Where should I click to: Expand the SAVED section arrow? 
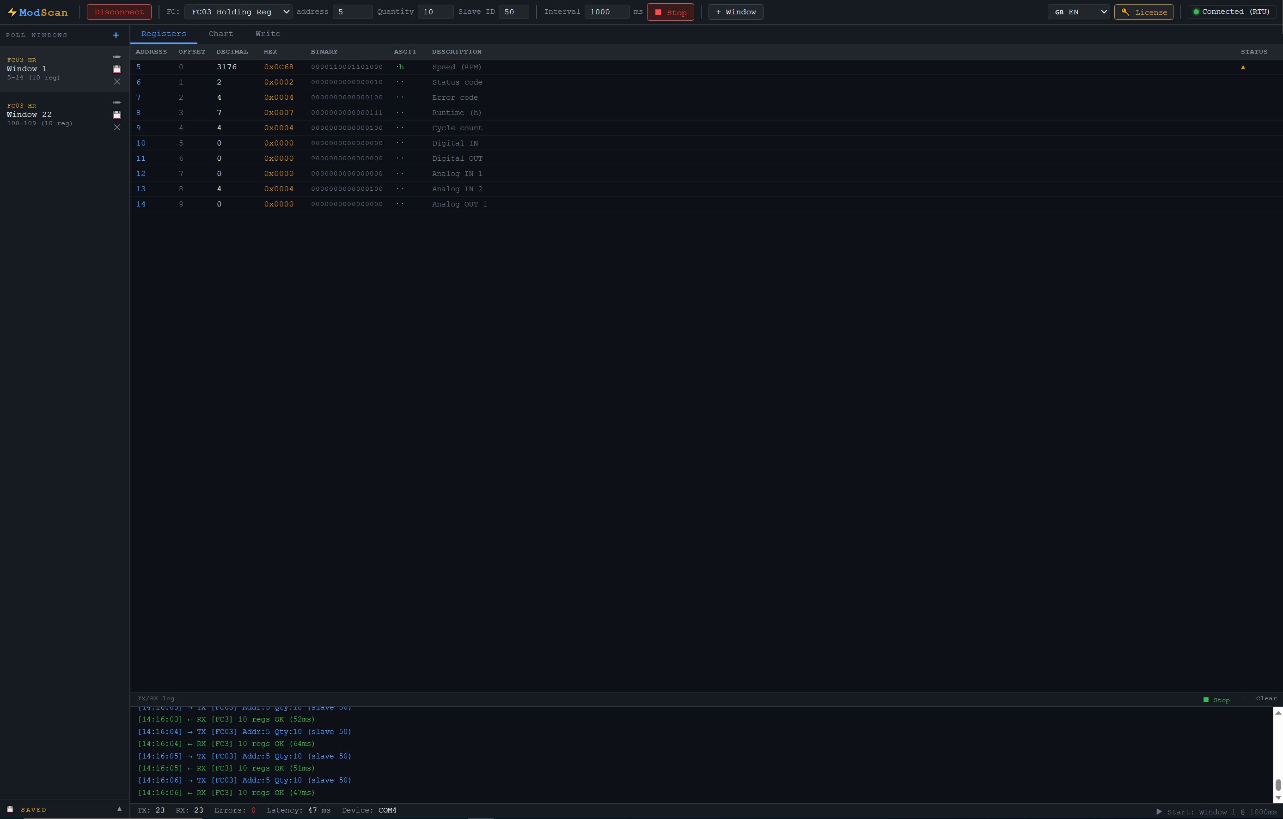[x=119, y=809]
